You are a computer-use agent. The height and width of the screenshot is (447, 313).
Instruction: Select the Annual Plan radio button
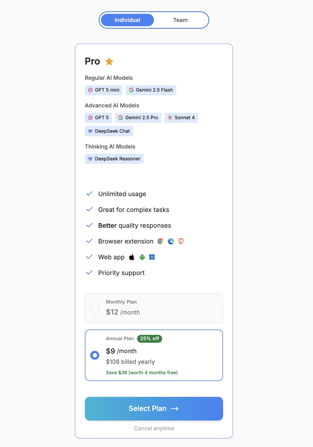(95, 355)
